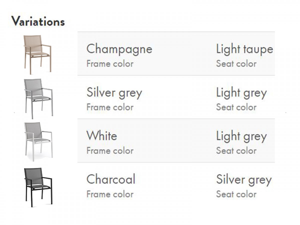The width and height of the screenshot is (300, 225).
Task: Click 'Seat color' caption in Charcoal row
Action: (236, 194)
